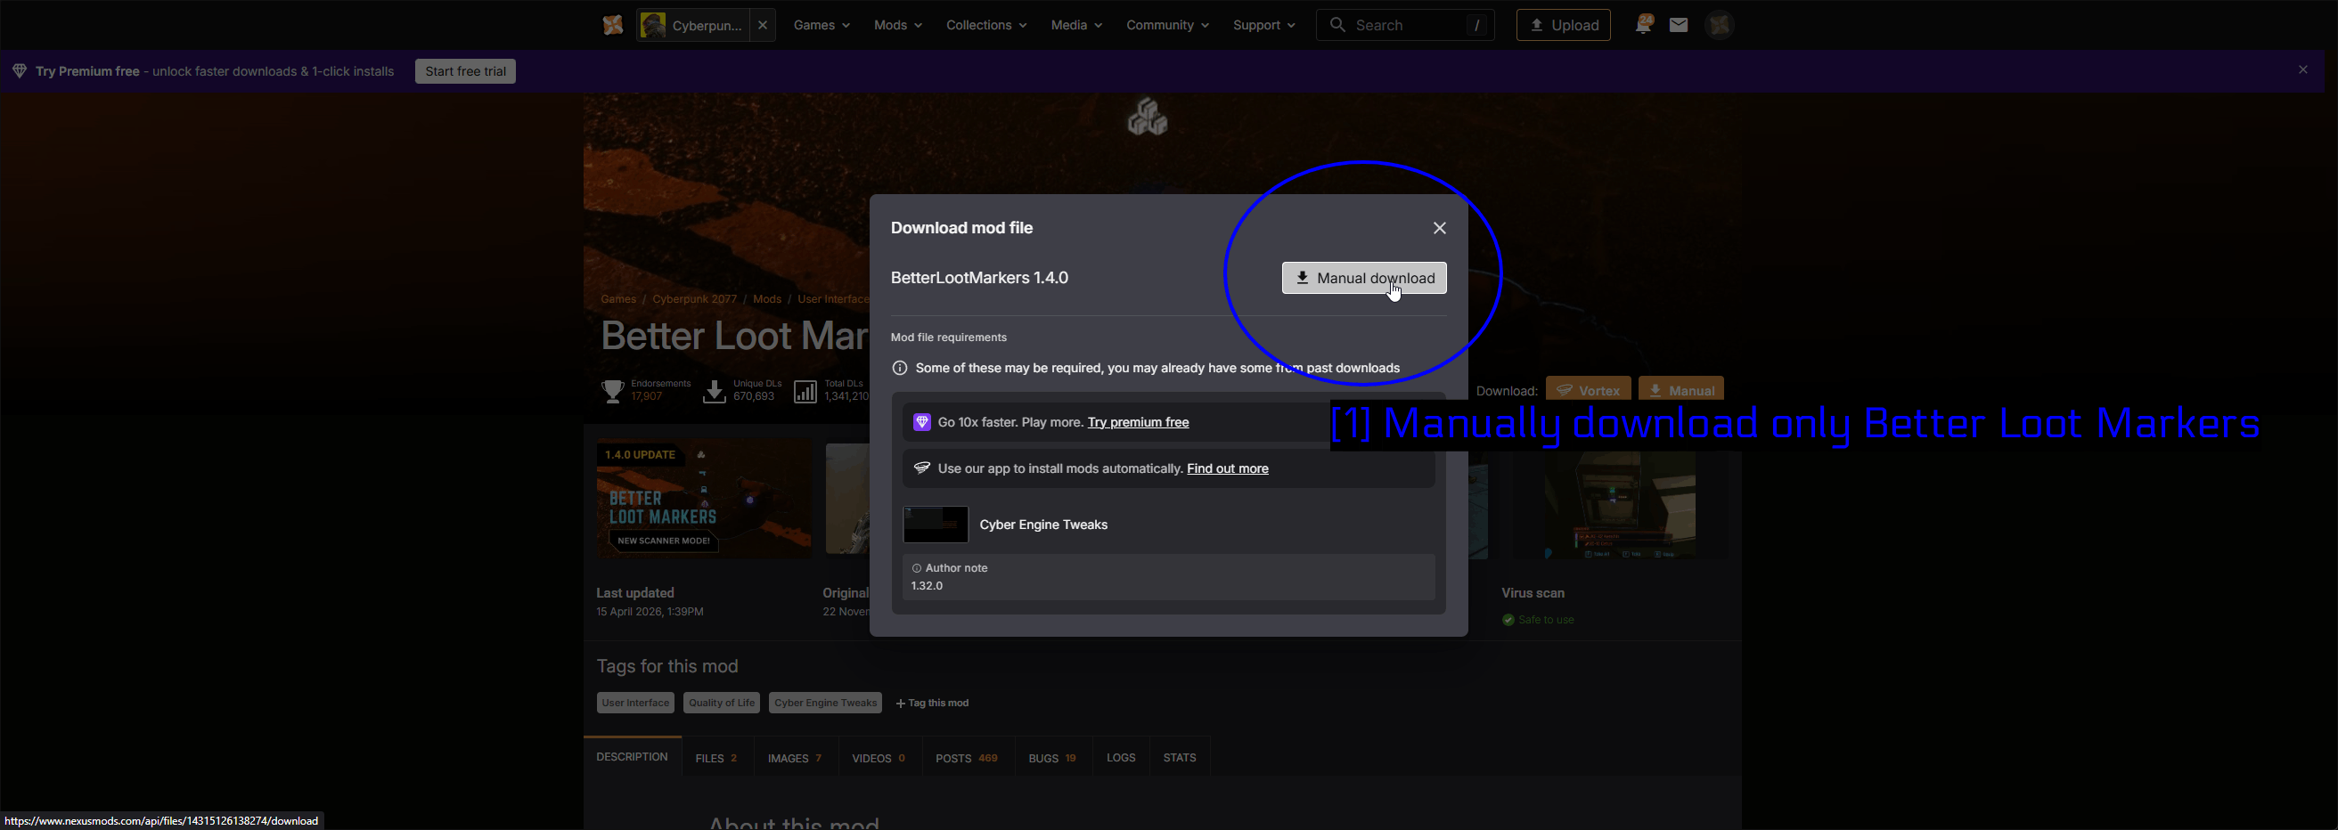Screen dimensions: 2338x830
Task: Click the Manual download button
Action: [x=1364, y=278]
